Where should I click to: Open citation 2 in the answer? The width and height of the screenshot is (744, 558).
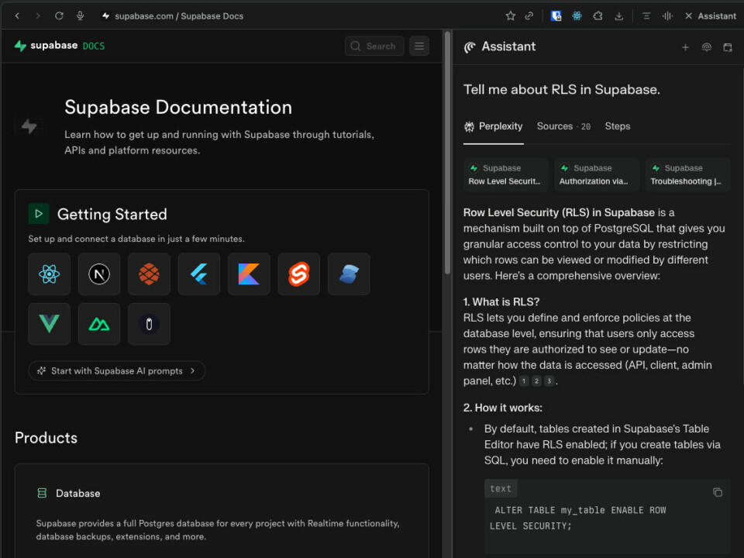point(536,381)
